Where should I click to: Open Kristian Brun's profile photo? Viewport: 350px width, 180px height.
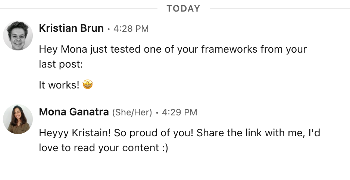(18, 36)
